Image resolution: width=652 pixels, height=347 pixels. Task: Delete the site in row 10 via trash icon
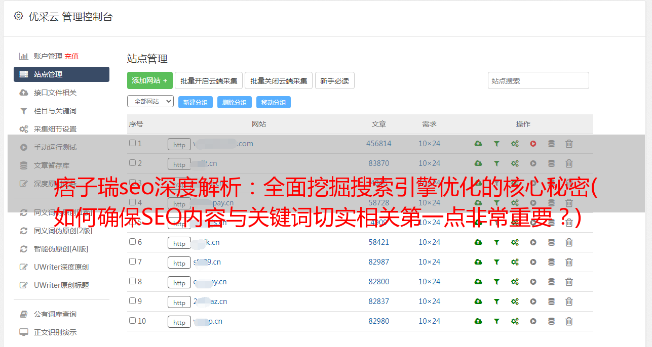pyautogui.click(x=569, y=321)
